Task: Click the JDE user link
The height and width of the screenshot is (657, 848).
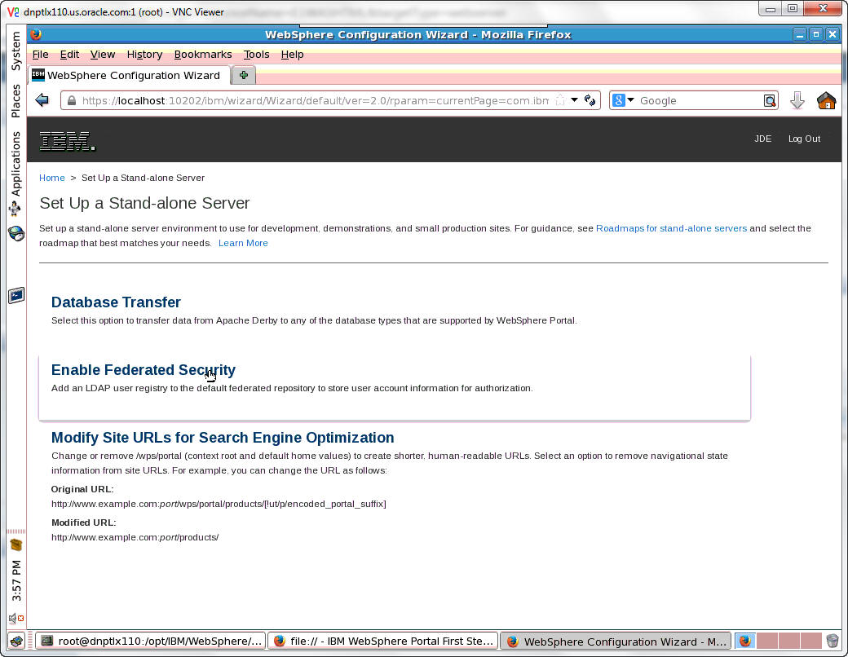Action: point(762,139)
